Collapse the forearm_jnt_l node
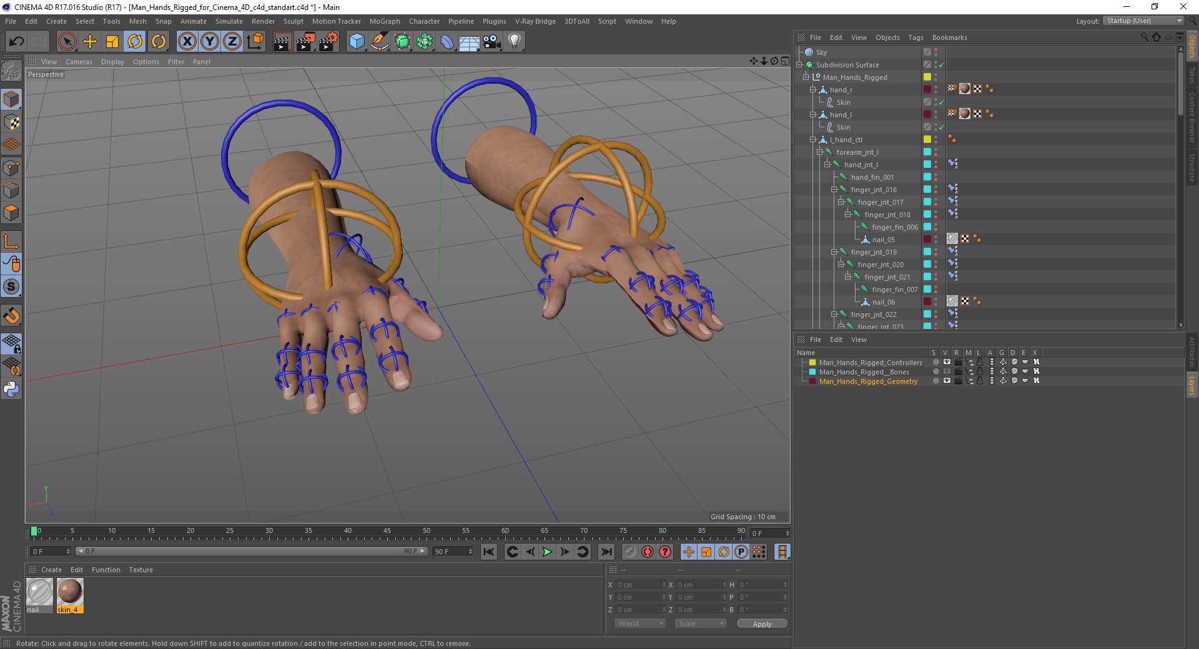This screenshot has height=649, width=1199. 820,152
